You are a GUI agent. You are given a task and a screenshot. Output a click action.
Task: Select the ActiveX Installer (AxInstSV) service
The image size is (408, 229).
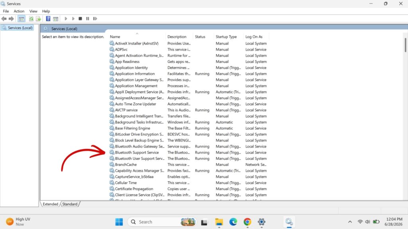[188, 43]
